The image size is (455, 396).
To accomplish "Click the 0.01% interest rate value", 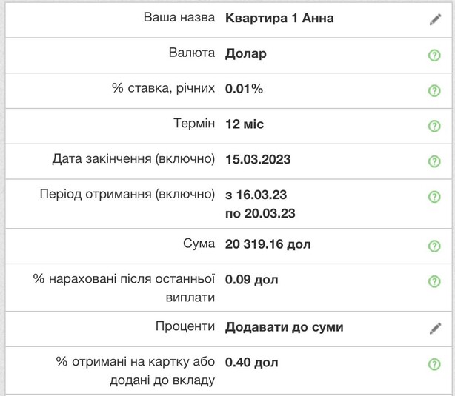I will [x=244, y=89].
